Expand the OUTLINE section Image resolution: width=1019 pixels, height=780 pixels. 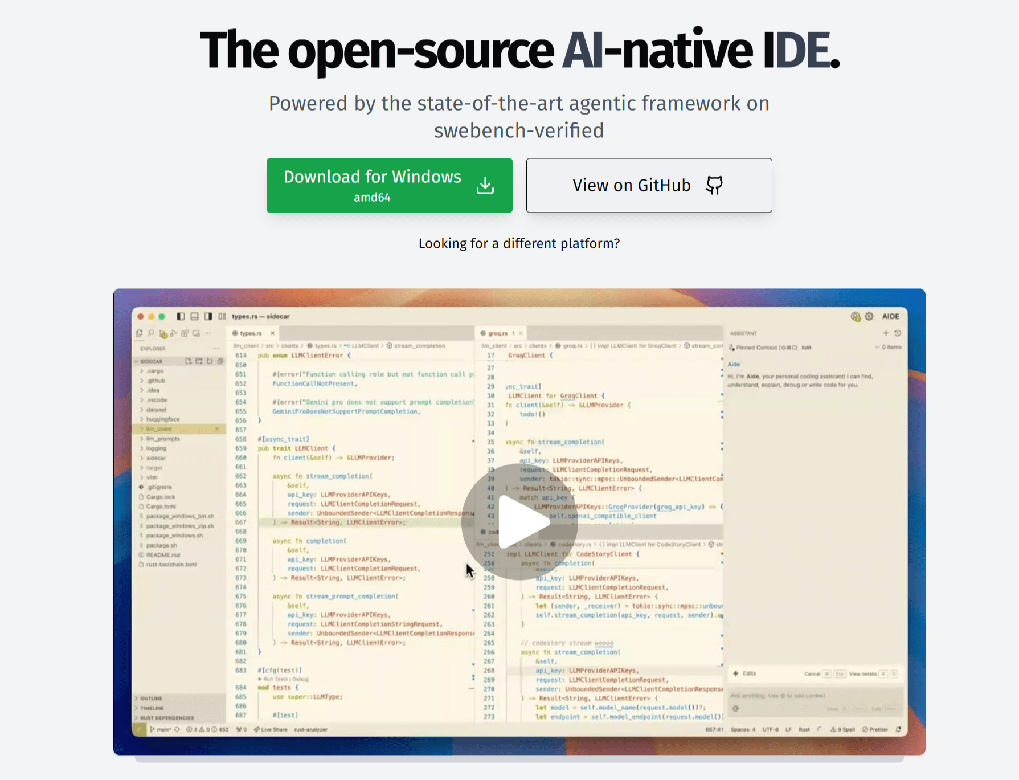151,698
